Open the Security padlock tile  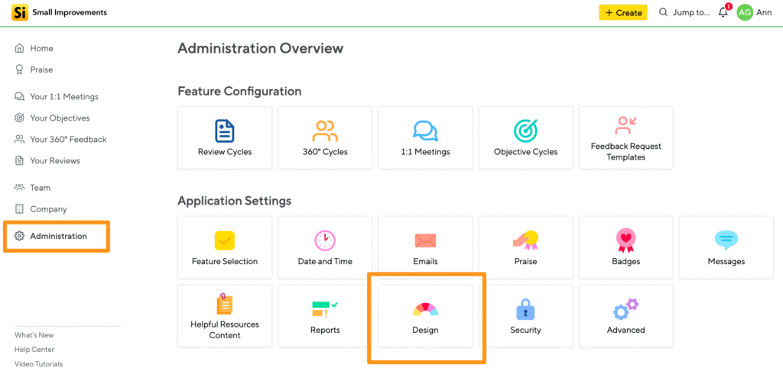click(x=525, y=316)
